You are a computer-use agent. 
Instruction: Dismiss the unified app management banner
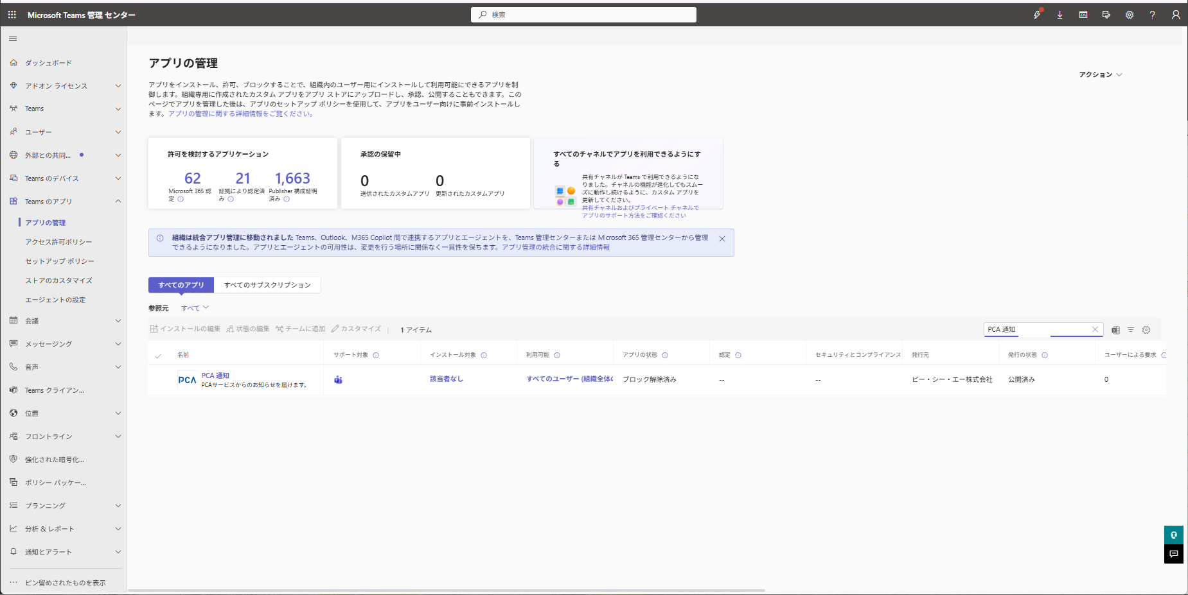click(722, 239)
